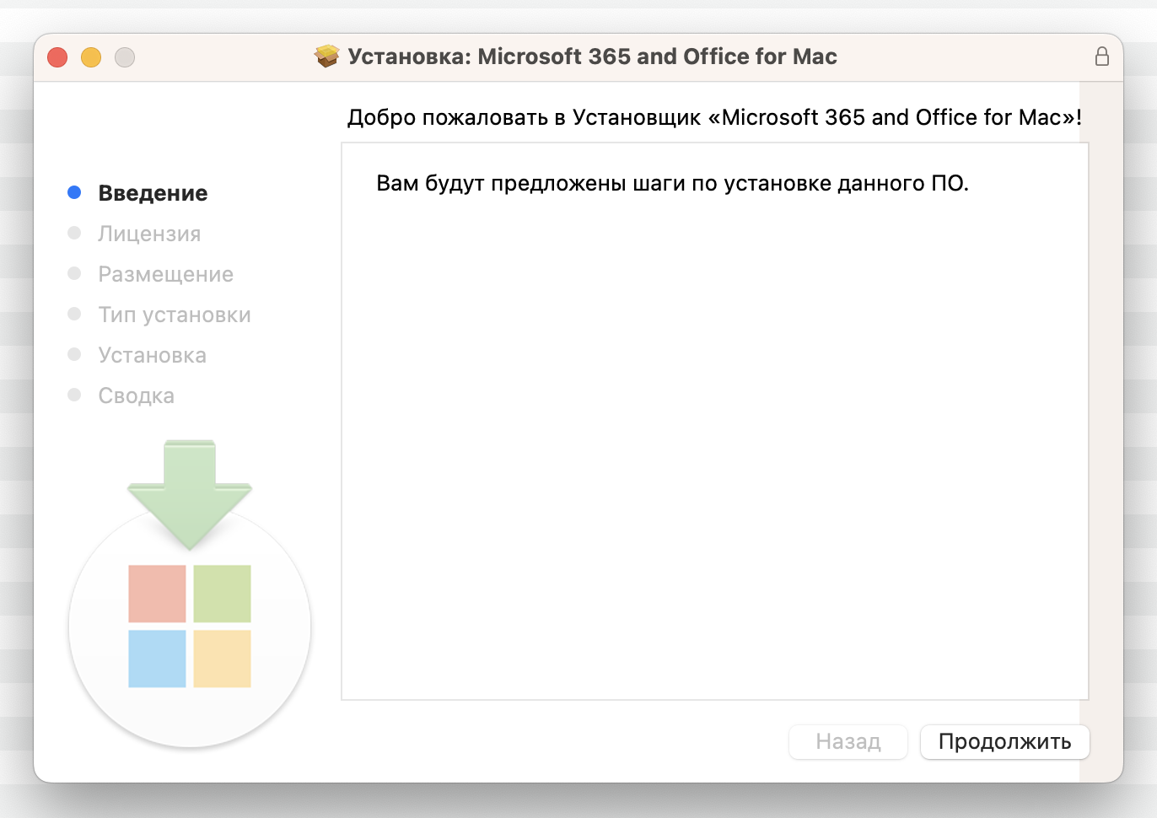
Task: Select the Тип установки step
Action: (175, 315)
